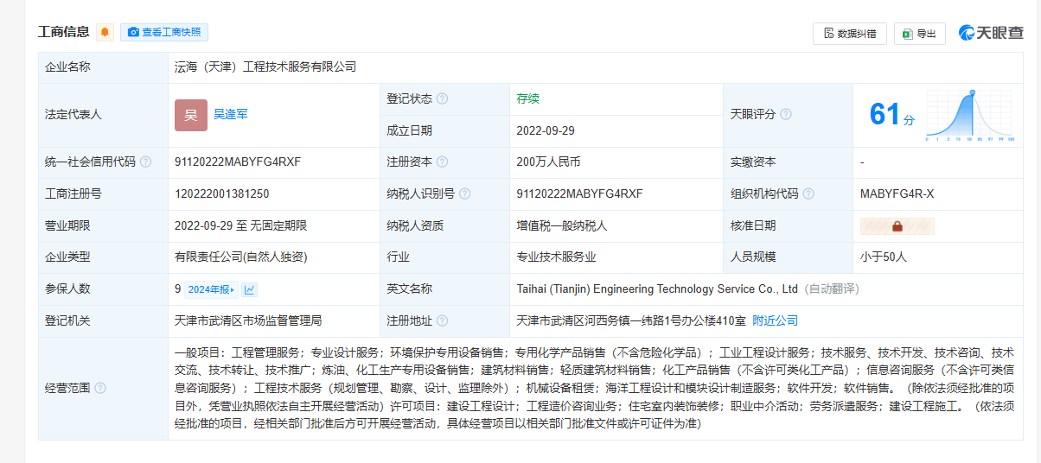Viewport: 1041px width, 463px height.
Task: Open the 参保人数 trend chart icon
Action: click(x=250, y=289)
